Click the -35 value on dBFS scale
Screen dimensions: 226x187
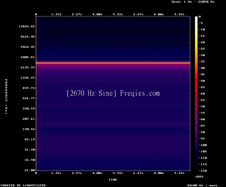(202, 62)
